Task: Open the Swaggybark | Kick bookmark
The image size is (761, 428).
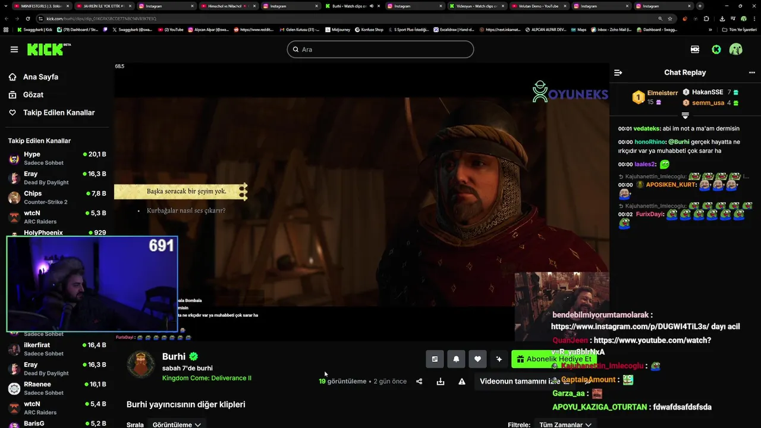Action: (x=34, y=29)
